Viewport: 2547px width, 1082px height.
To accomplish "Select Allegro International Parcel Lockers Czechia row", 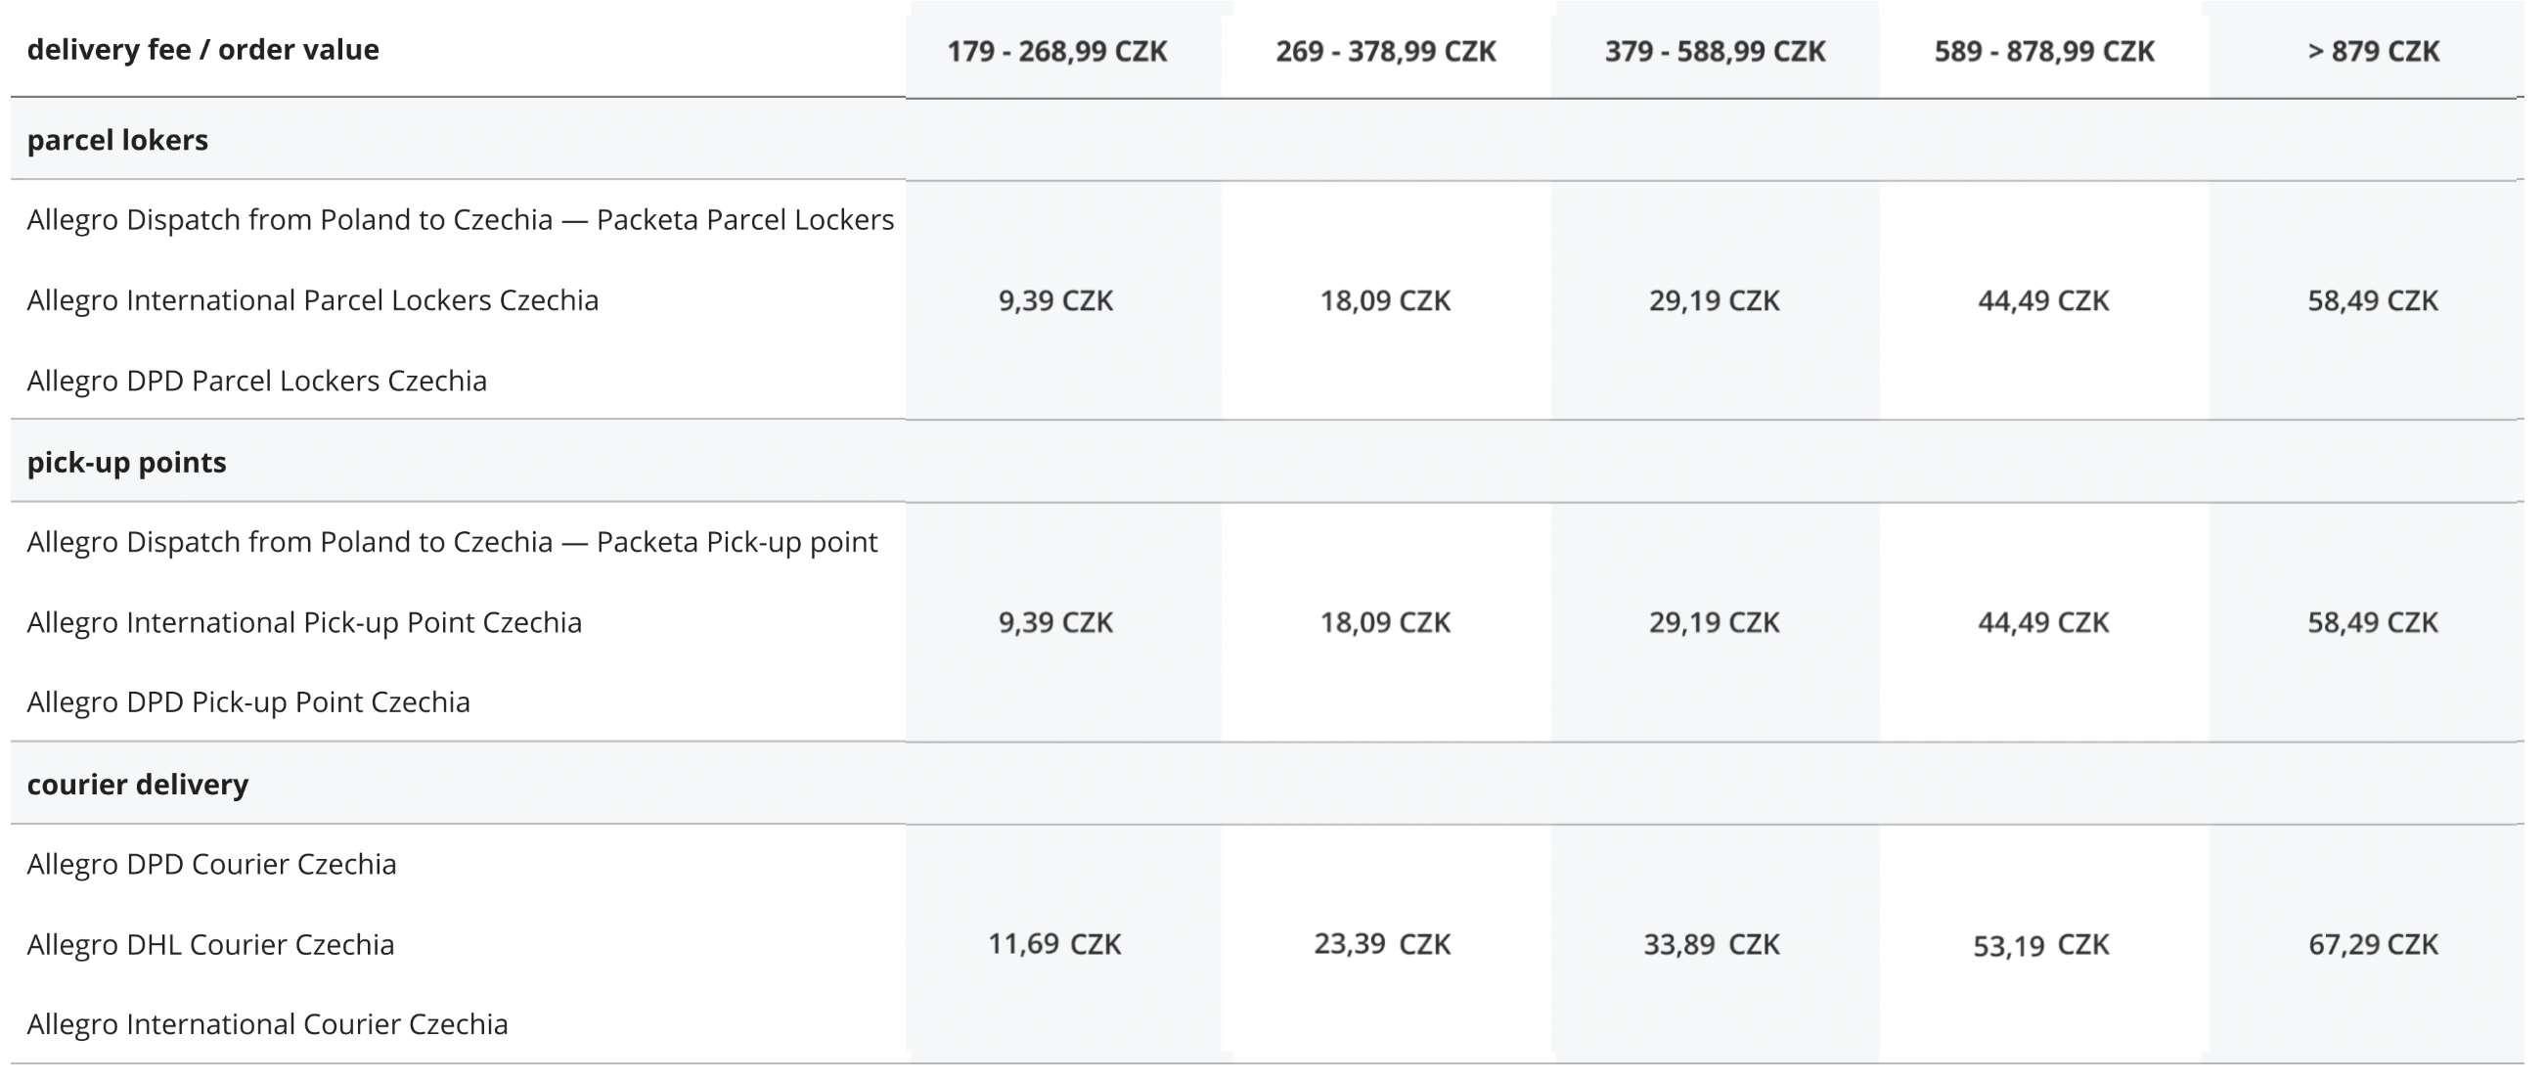I will tap(312, 299).
